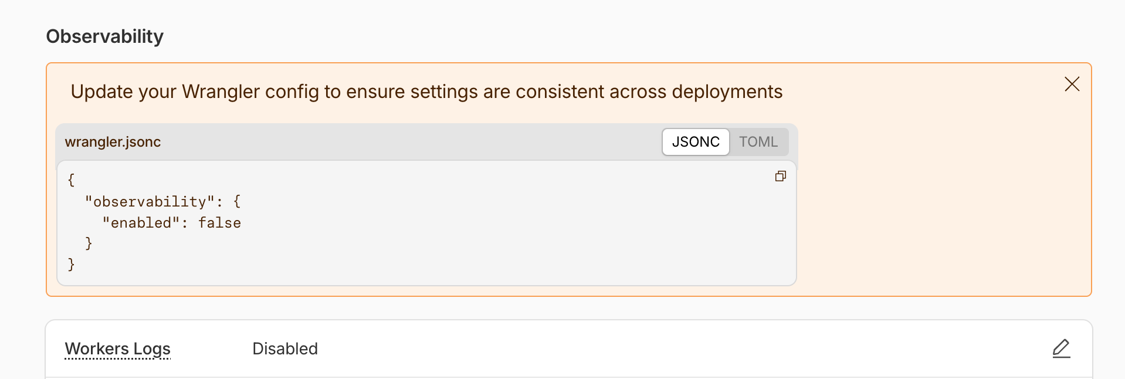The width and height of the screenshot is (1125, 379).
Task: Edit the Workers Logs setting
Action: coord(1061,348)
